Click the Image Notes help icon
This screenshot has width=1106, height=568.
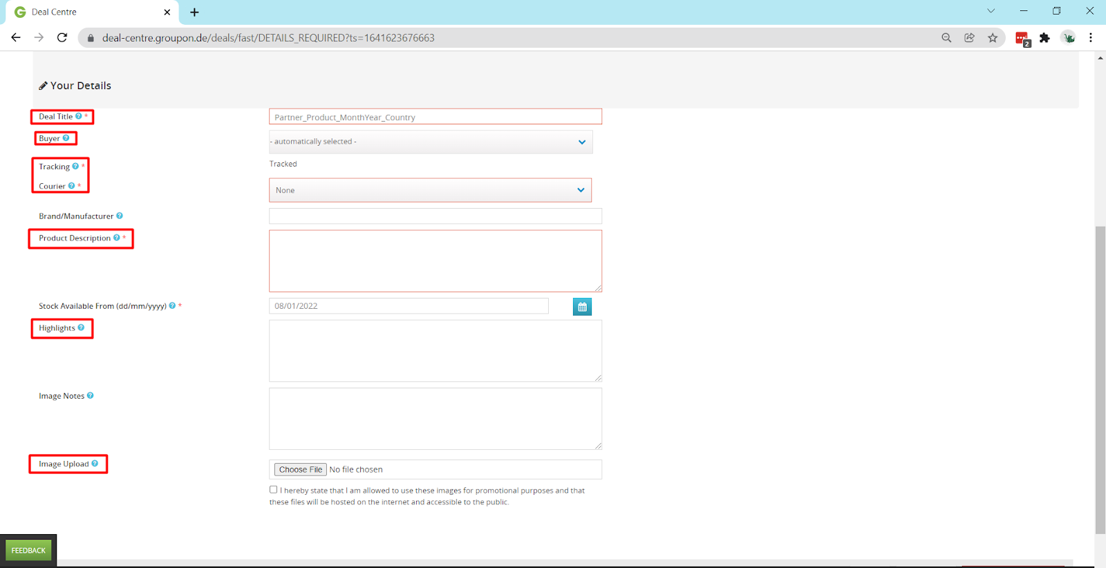(x=91, y=395)
